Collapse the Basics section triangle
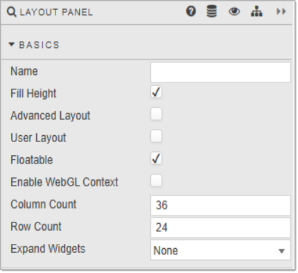This screenshot has width=298, height=273. pos(12,44)
